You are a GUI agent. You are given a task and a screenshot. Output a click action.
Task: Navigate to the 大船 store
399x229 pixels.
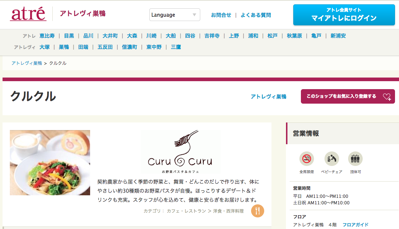click(171, 36)
